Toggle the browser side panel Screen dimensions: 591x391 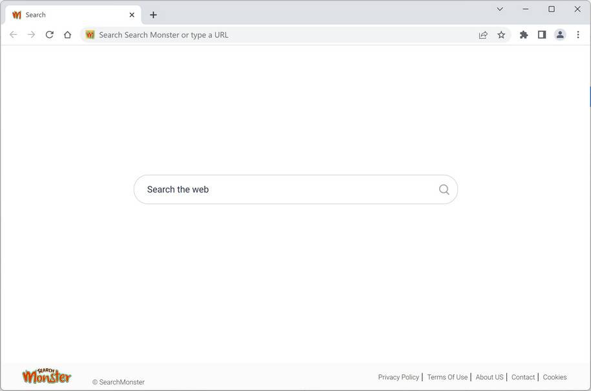pyautogui.click(x=542, y=35)
